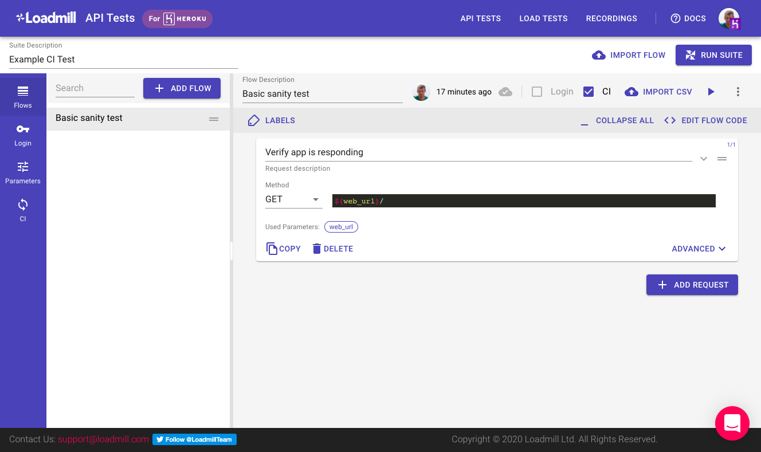Toggle the cloud save status icon

click(506, 92)
